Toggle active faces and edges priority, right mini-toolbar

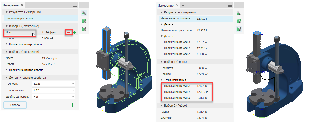[x=239, y=29]
